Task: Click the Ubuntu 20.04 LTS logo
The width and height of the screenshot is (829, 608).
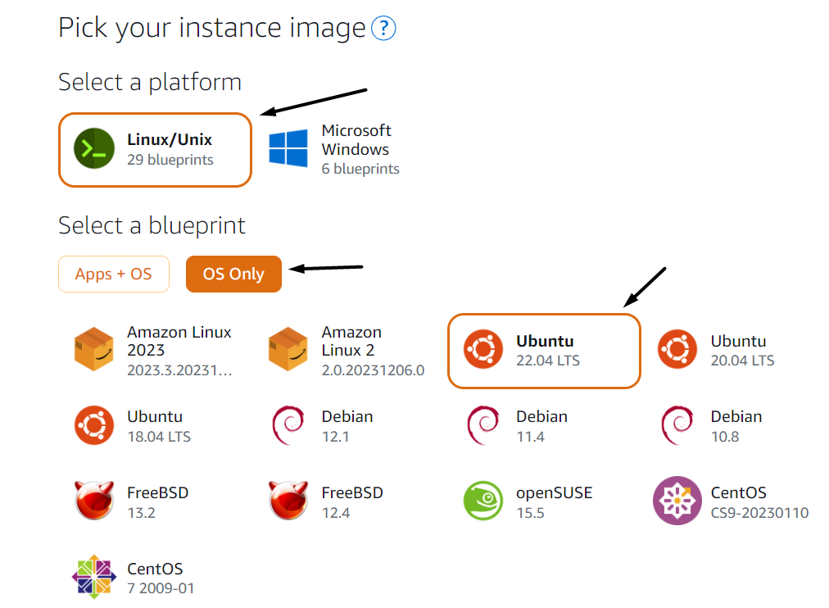Action: [x=677, y=350]
